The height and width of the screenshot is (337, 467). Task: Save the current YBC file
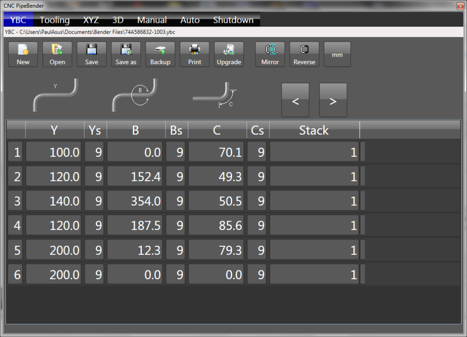[92, 54]
